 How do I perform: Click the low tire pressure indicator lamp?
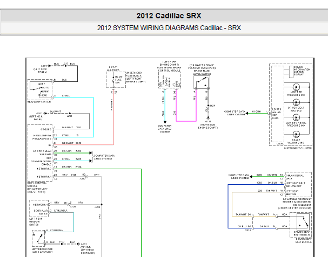pos(295,87)
